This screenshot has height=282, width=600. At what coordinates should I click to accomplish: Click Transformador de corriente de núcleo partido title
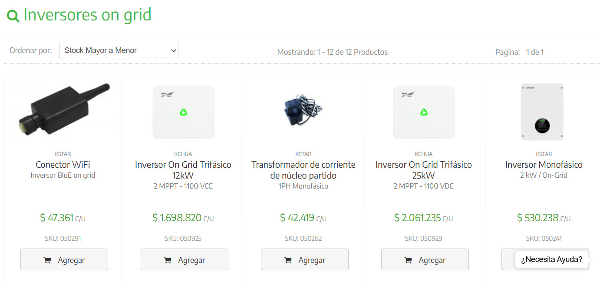303,170
